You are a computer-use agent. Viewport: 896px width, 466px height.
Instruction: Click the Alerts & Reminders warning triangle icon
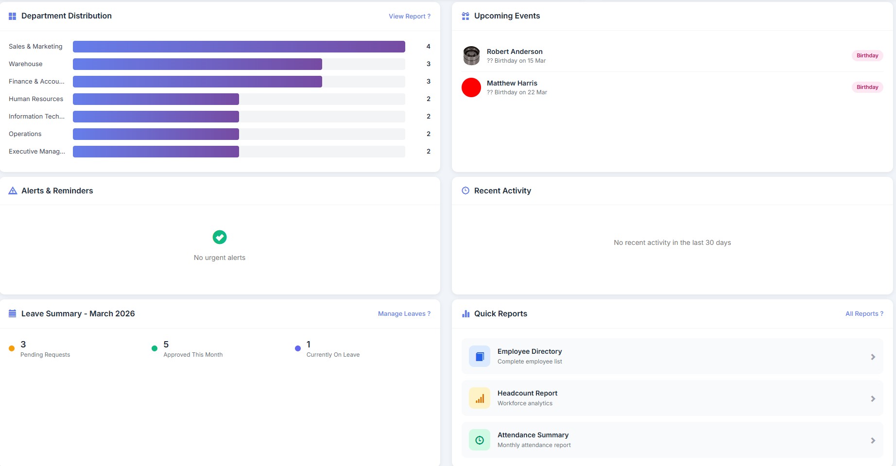coord(13,190)
